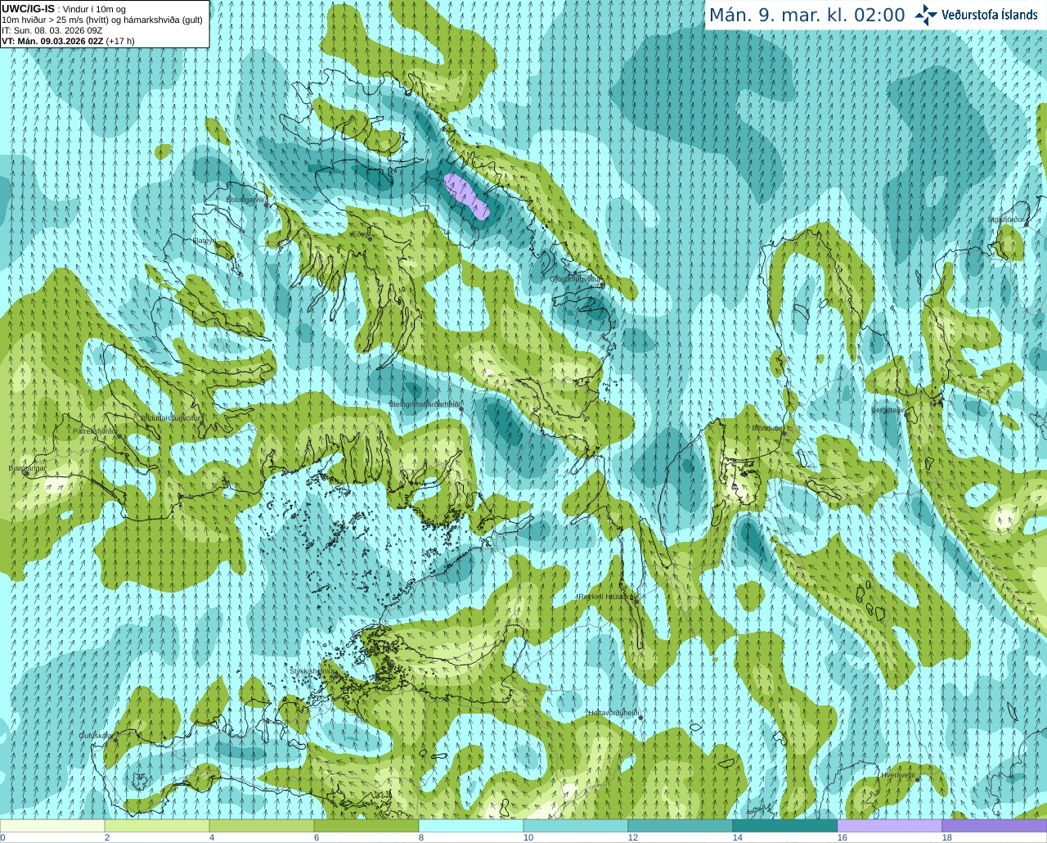Click the 16–18 m/s light purple legend swatch

pos(890,826)
